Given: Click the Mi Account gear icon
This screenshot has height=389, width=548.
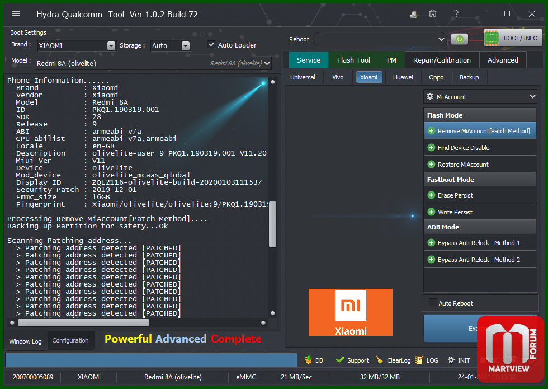Looking at the screenshot, I should (x=430, y=96).
